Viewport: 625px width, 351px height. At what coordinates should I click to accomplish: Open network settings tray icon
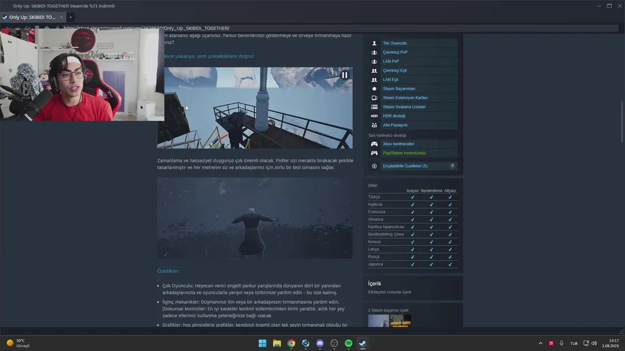tap(586, 343)
